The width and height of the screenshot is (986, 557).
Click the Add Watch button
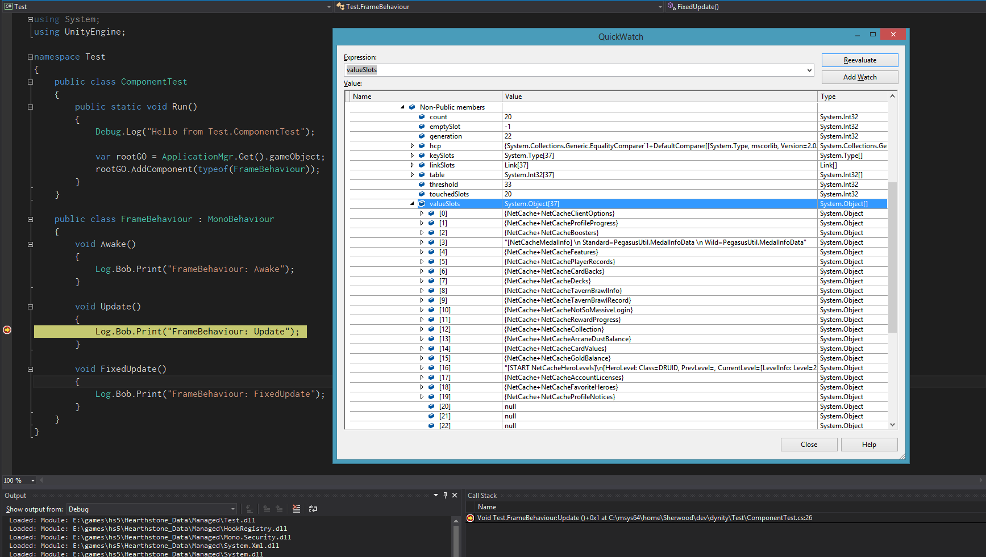click(x=860, y=77)
